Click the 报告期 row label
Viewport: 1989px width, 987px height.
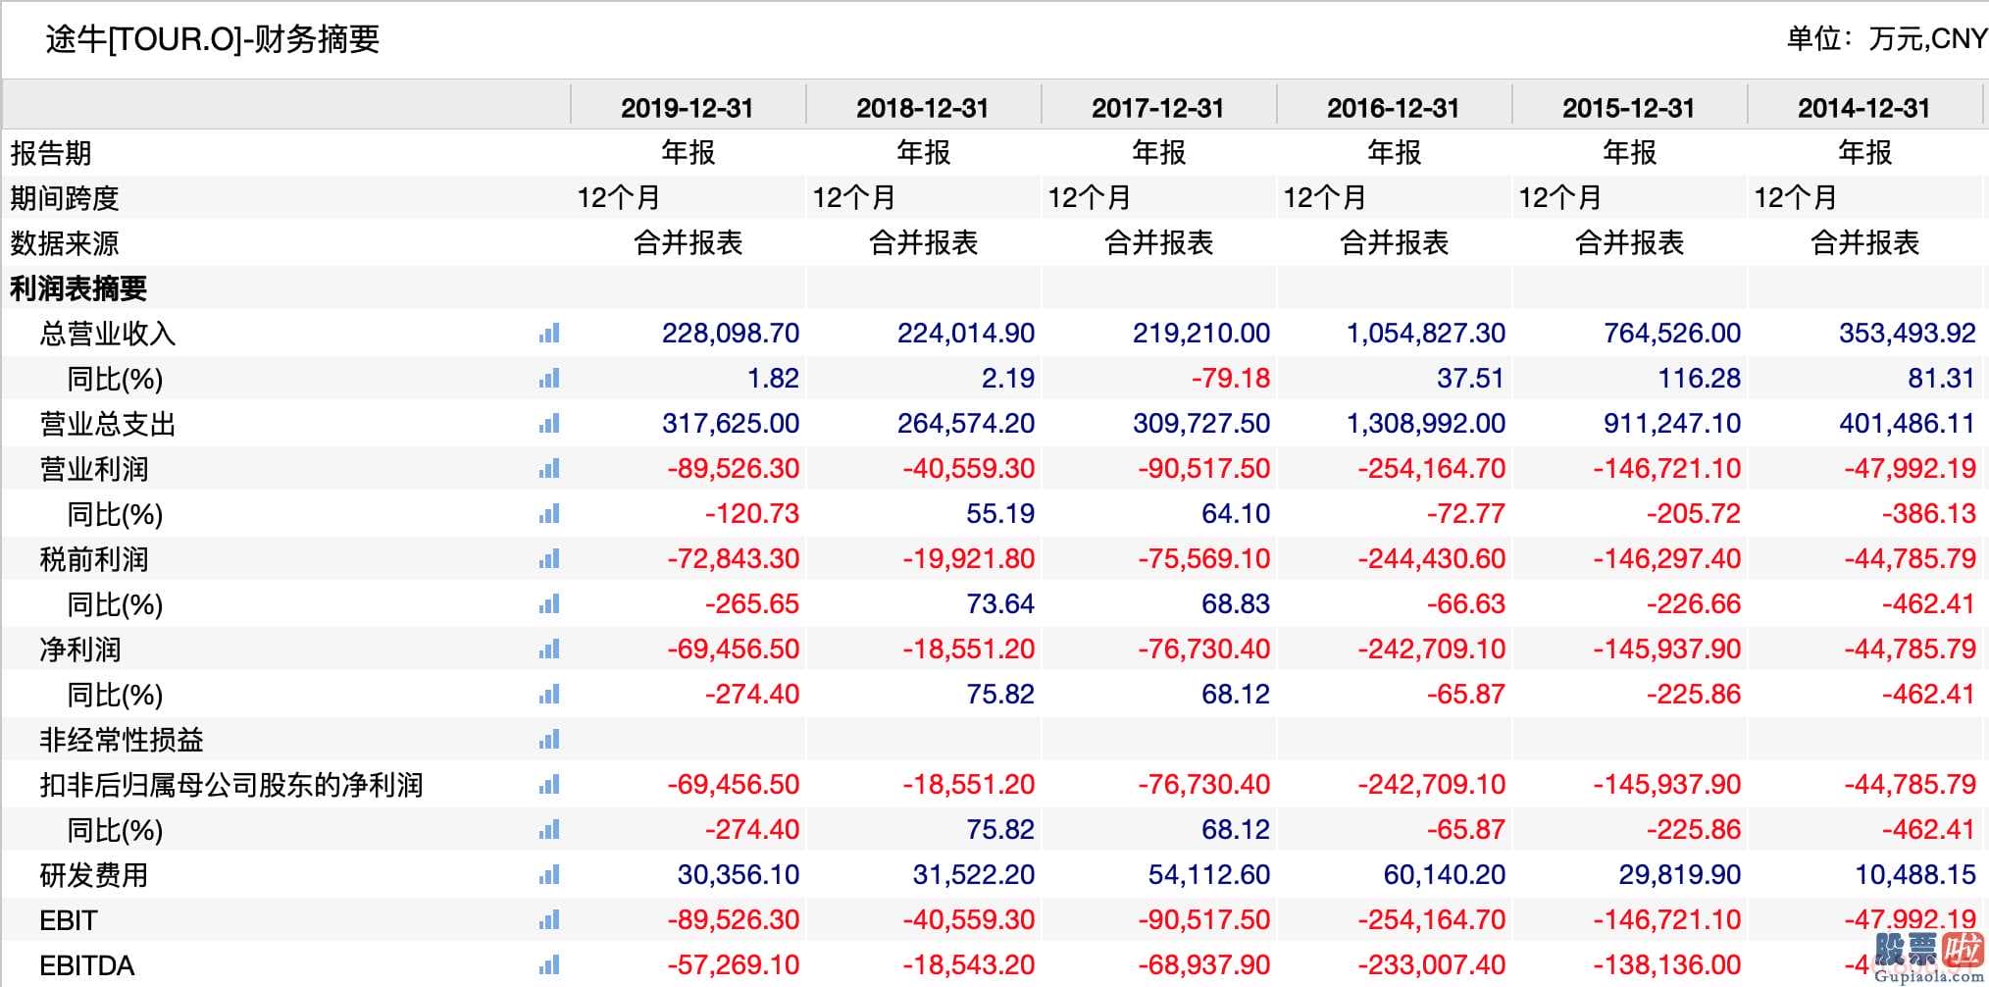tap(51, 153)
